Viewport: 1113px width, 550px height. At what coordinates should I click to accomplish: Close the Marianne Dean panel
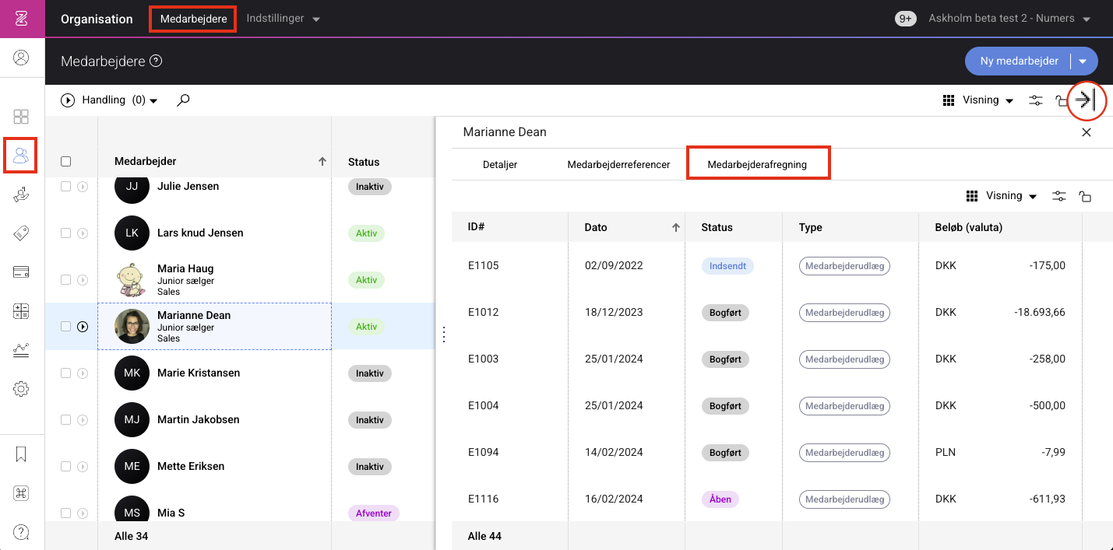(1087, 132)
